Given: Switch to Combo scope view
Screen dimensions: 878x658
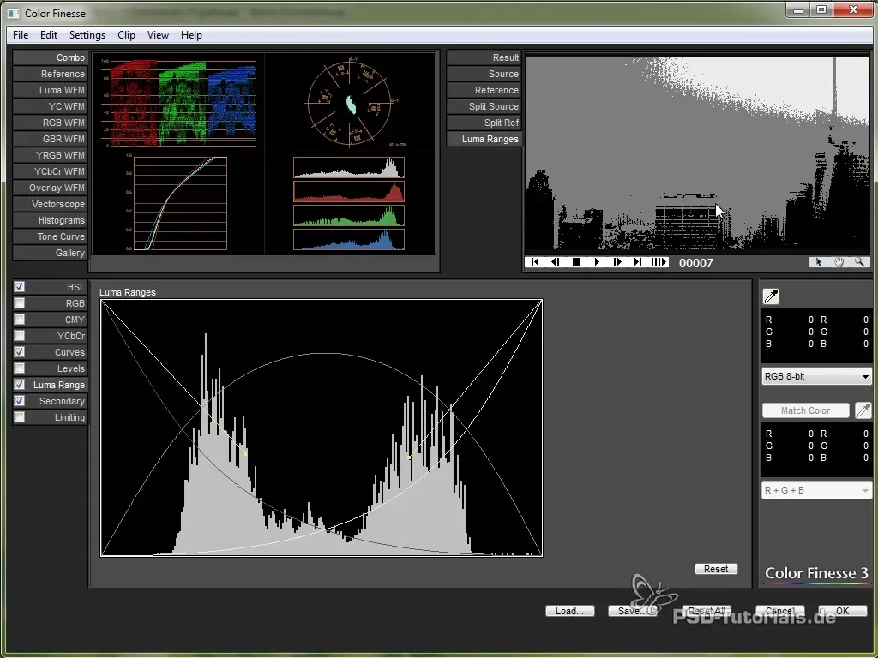Looking at the screenshot, I should (50, 57).
